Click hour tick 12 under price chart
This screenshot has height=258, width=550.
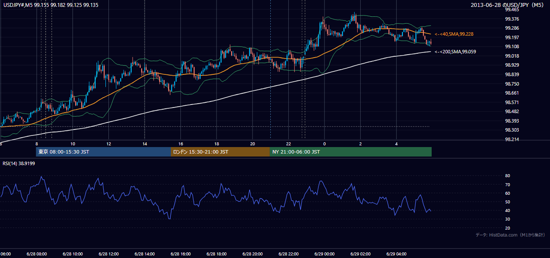108,144
